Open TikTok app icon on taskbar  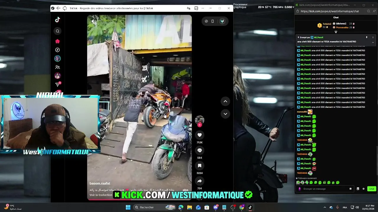click(250, 207)
